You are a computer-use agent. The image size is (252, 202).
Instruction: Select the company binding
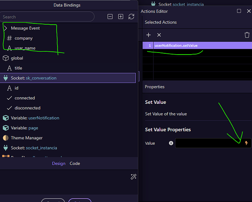pos(23,38)
